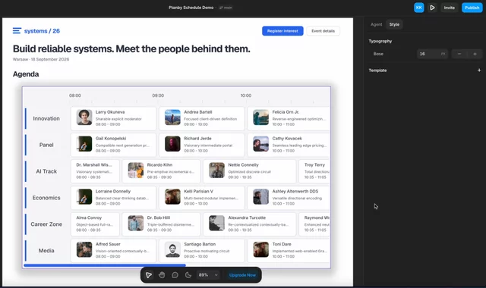Click Richard Jerde's photo thumbnail
The height and width of the screenshot is (288, 486).
tap(172, 144)
